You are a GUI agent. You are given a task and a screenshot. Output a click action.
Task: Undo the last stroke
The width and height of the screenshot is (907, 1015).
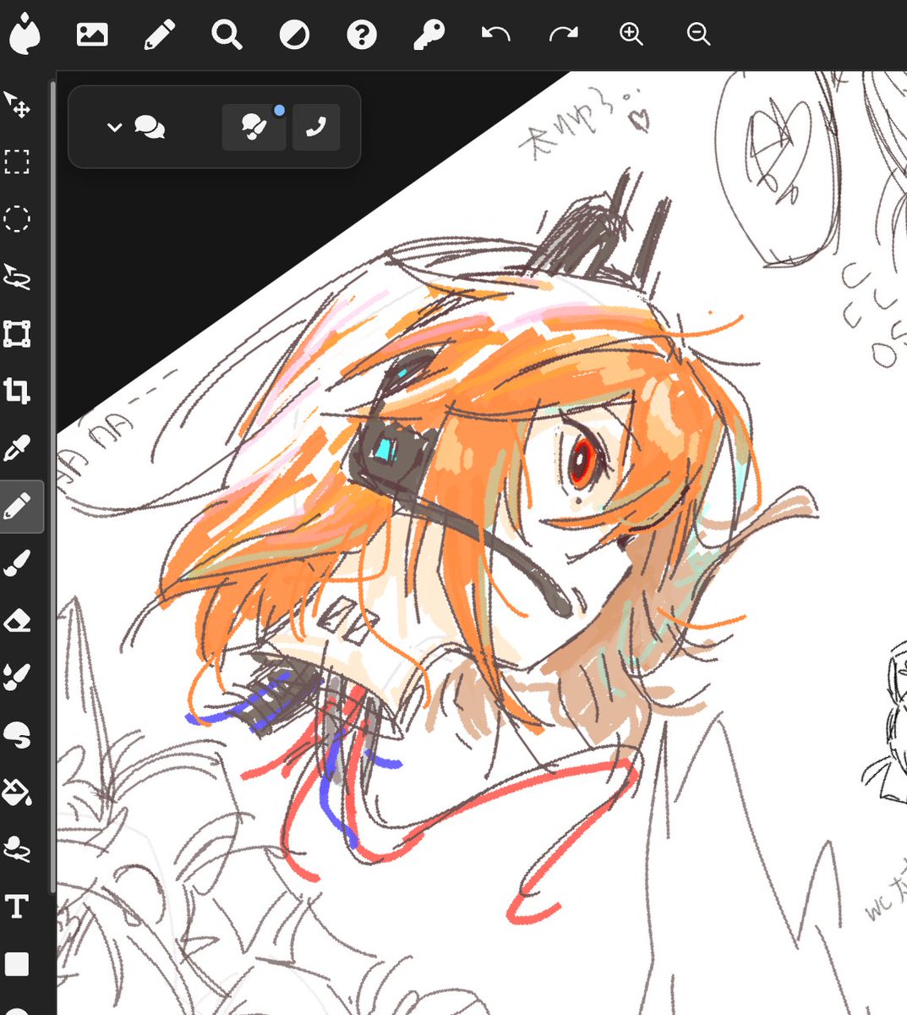[x=496, y=35]
